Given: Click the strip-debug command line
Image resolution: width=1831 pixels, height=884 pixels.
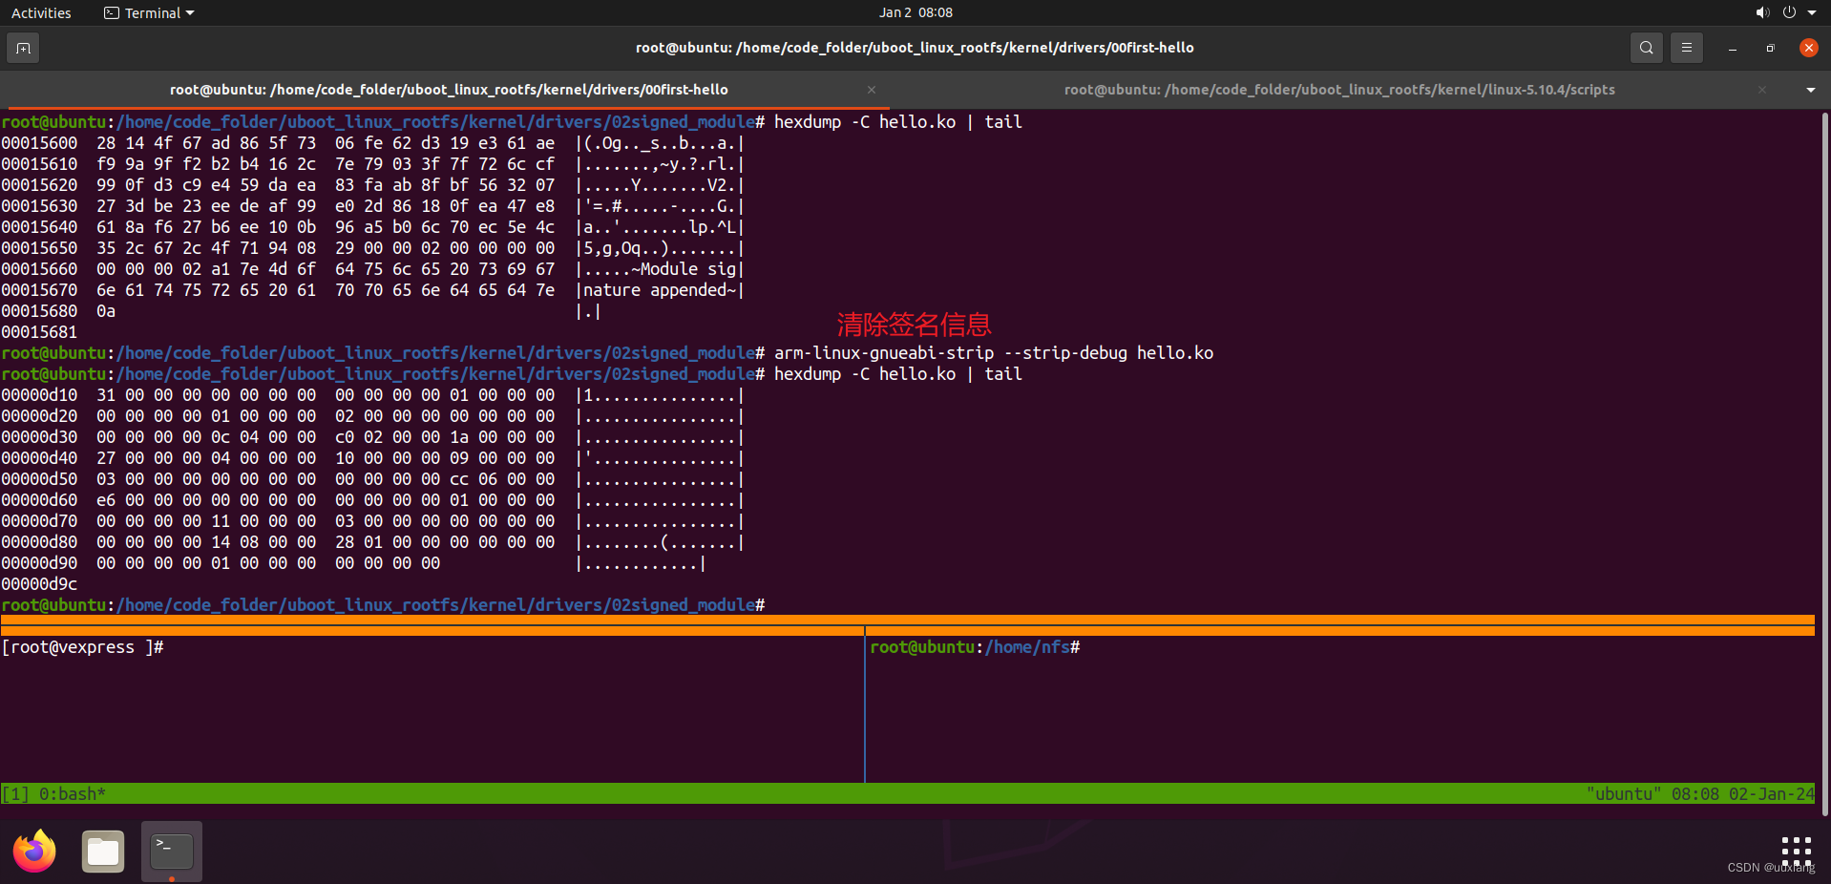Looking at the screenshot, I should tap(607, 353).
